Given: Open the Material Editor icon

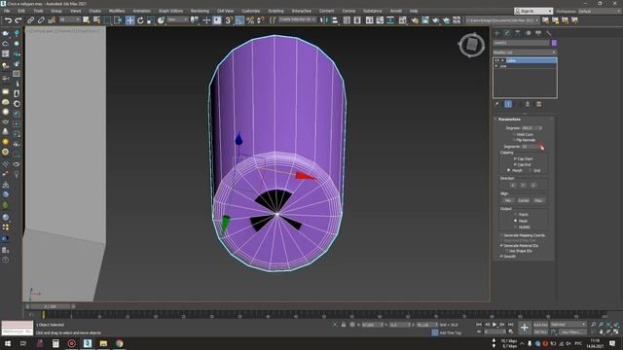Looking at the screenshot, I should 402,20.
